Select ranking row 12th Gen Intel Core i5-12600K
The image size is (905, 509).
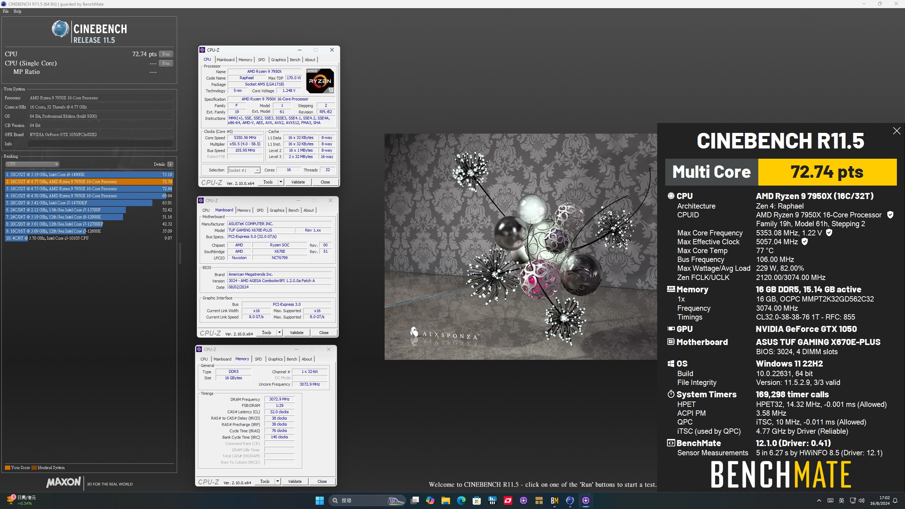[x=89, y=231]
